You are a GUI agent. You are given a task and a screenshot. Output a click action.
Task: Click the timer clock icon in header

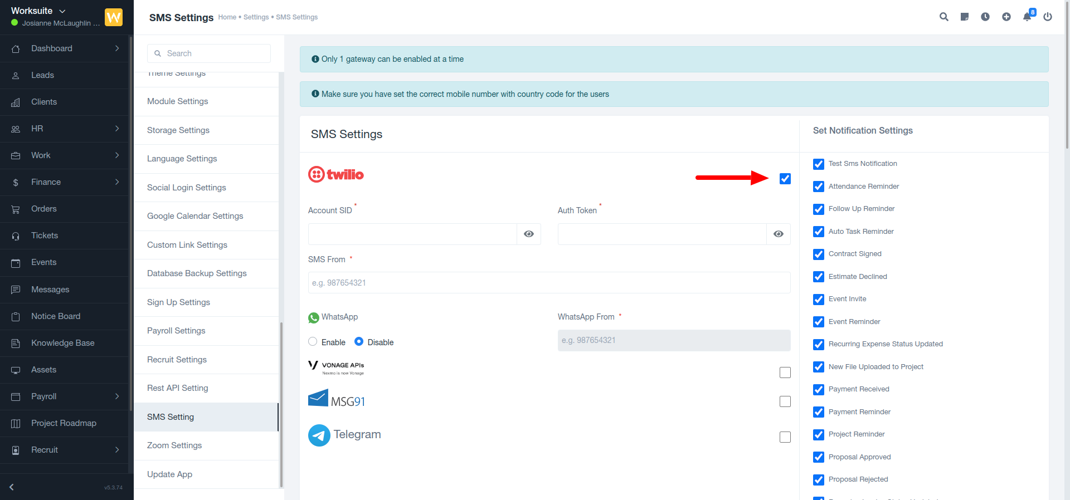coord(985,17)
